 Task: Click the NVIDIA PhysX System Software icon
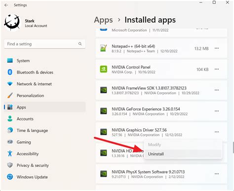tap(104, 174)
